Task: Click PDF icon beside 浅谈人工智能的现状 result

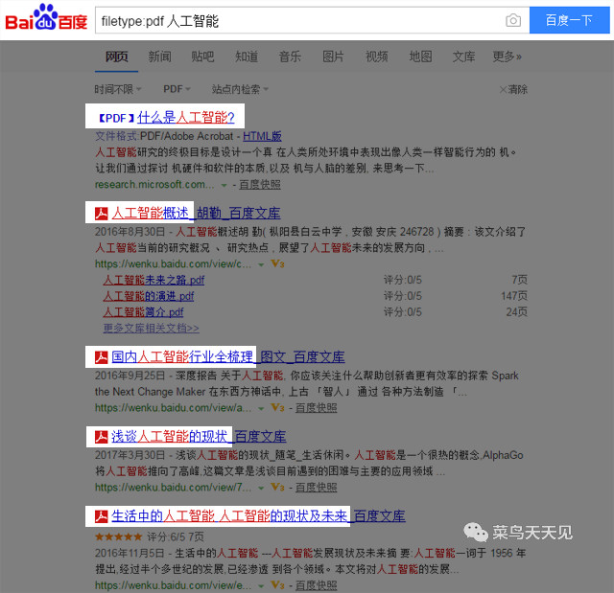Action: tap(101, 437)
